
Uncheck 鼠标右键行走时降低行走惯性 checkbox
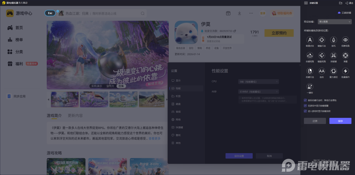pyautogui.click(x=305, y=100)
